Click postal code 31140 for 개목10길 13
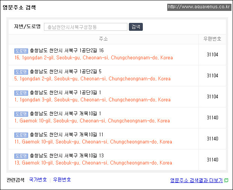The height and width of the screenshot is (190, 233). [x=212, y=160]
